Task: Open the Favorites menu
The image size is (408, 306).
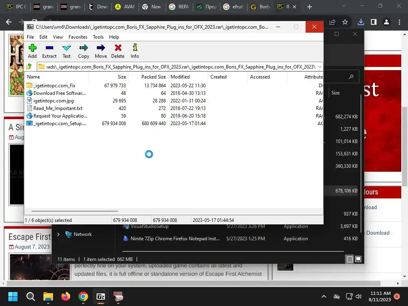Action: pos(78,37)
